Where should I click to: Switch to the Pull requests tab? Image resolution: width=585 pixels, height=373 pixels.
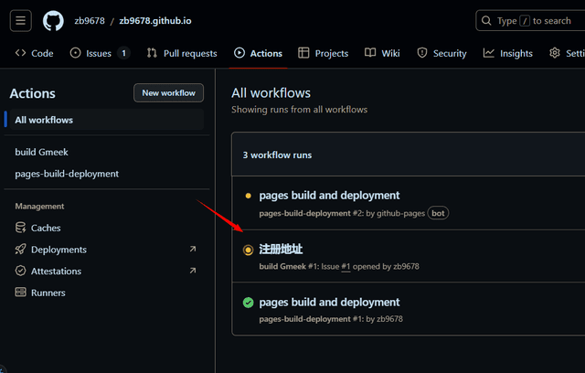[x=184, y=53]
